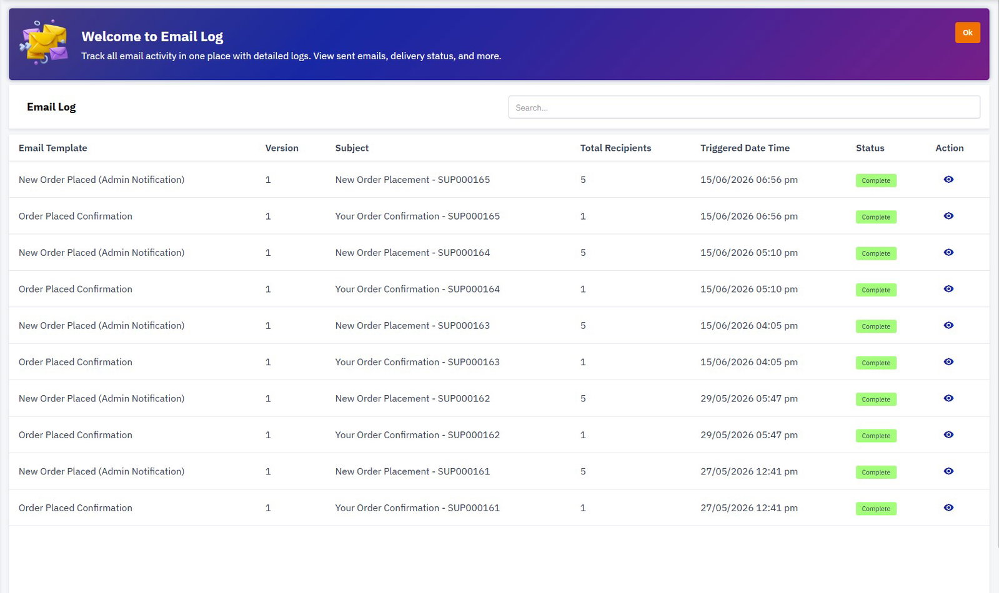Click Complete badge for New Order Placement SUP000164
The height and width of the screenshot is (593, 999).
tap(876, 253)
